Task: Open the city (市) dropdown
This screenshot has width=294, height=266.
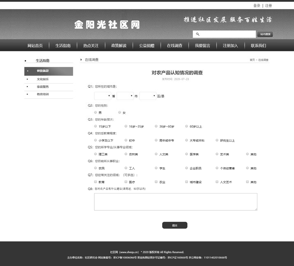Action: (x=125, y=96)
